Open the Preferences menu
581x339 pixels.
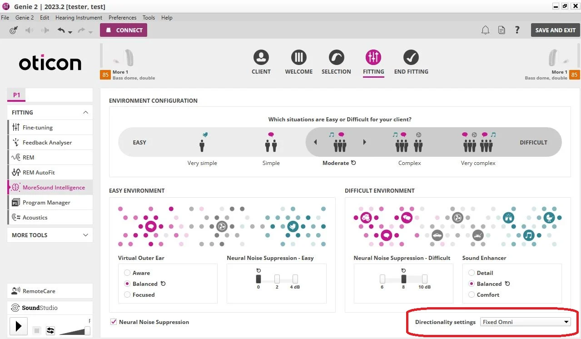pos(122,18)
